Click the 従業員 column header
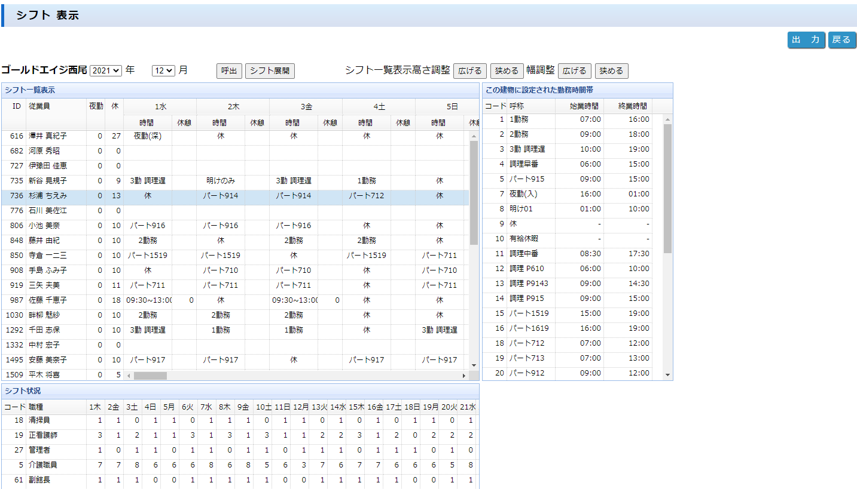Image resolution: width=857 pixels, height=489 pixels. [39, 106]
